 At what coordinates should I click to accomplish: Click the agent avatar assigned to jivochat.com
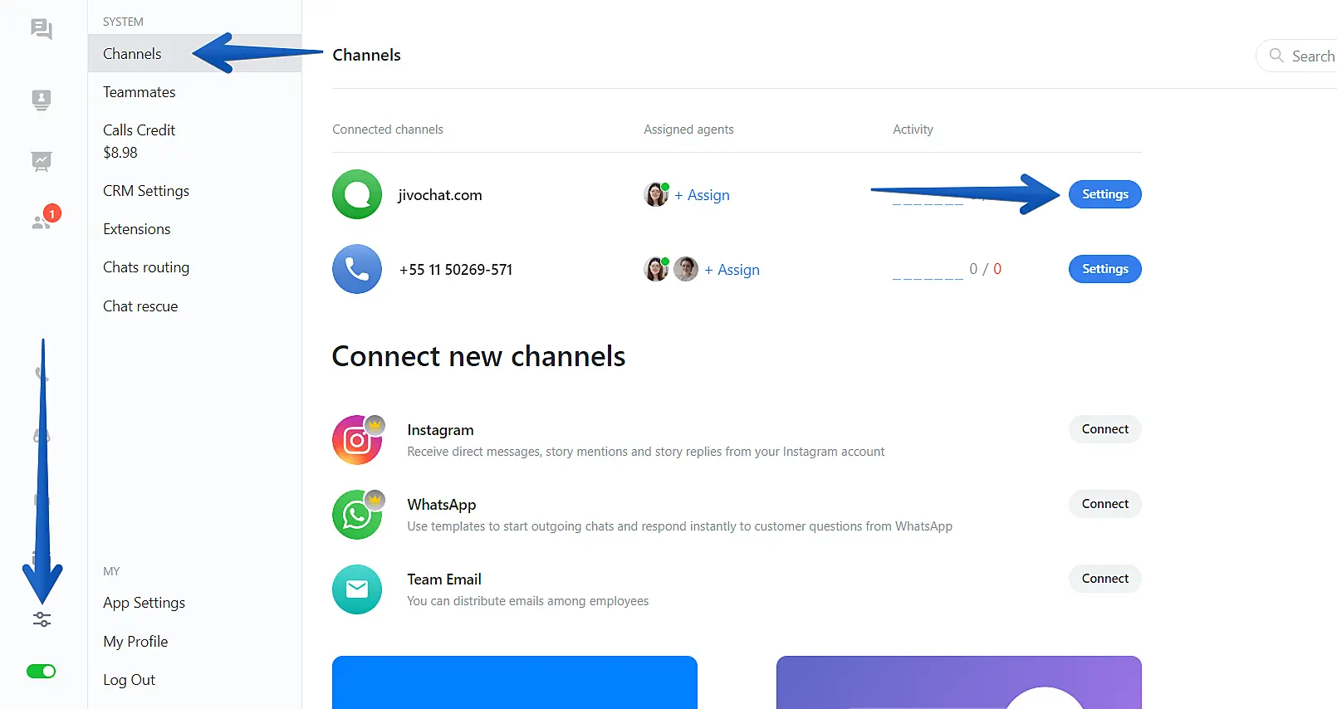coord(656,194)
